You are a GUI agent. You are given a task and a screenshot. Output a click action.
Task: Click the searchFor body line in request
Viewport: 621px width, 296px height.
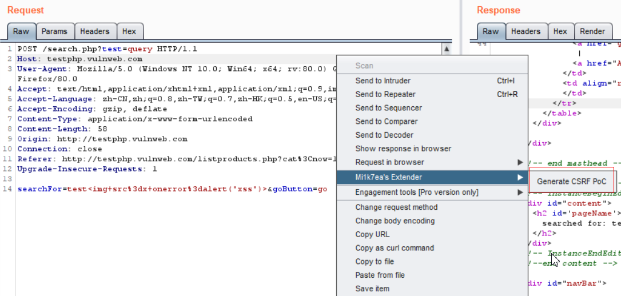(x=172, y=189)
